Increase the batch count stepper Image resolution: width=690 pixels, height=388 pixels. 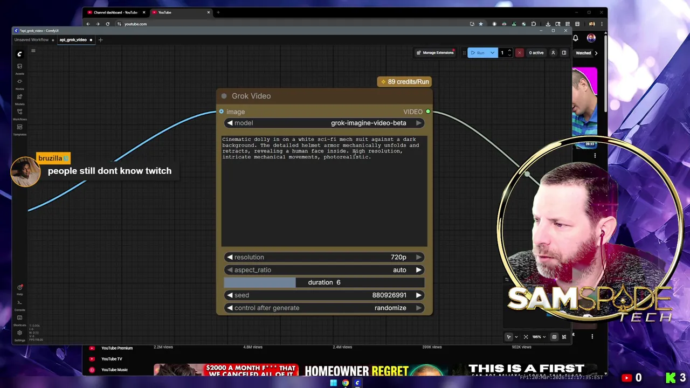click(x=509, y=51)
